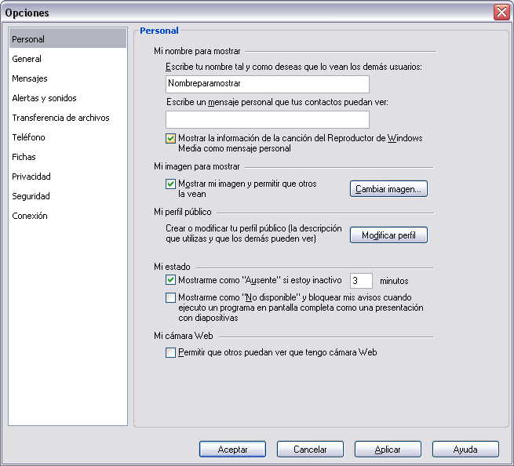Focus the empty personal message field

pos(267,119)
